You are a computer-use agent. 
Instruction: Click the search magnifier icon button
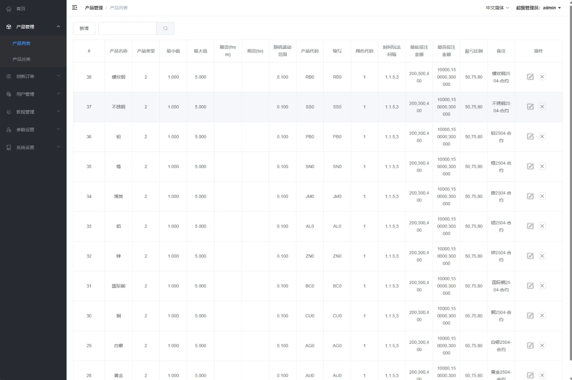tap(165, 28)
